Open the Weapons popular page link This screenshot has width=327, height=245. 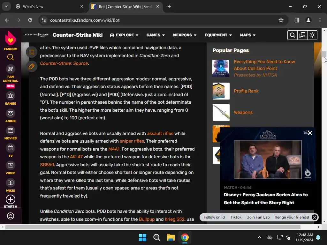243,113
